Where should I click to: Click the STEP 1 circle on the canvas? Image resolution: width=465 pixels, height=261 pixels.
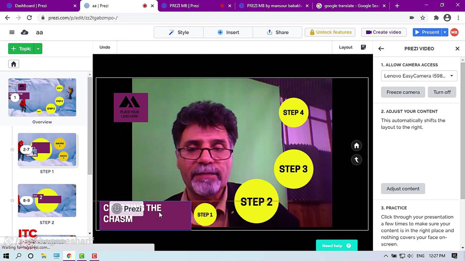205,215
